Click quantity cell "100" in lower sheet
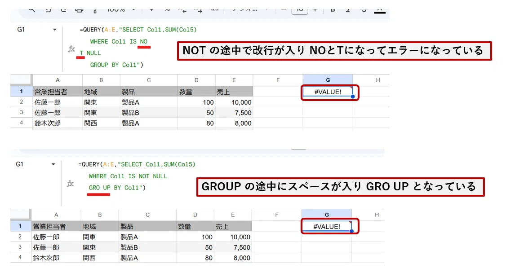 pyautogui.click(x=195, y=237)
